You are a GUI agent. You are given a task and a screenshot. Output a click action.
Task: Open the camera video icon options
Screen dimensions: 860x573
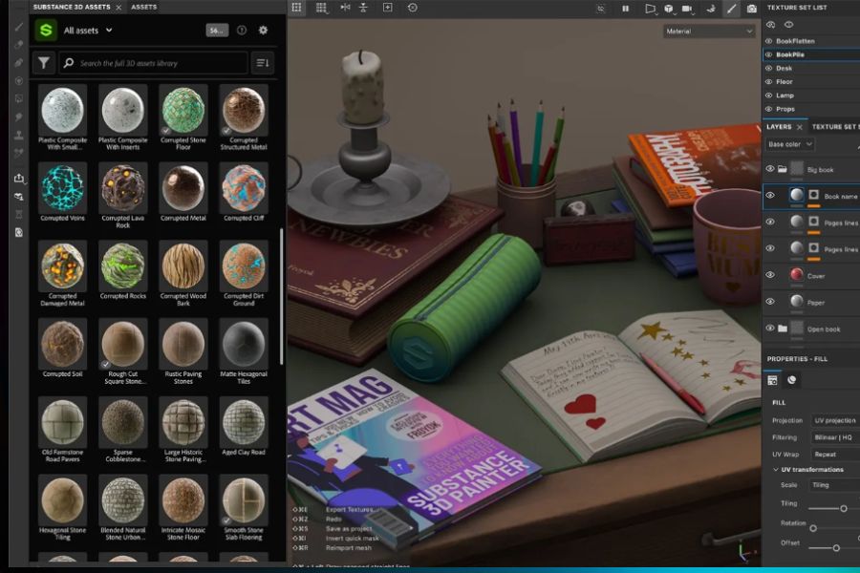[x=687, y=9]
